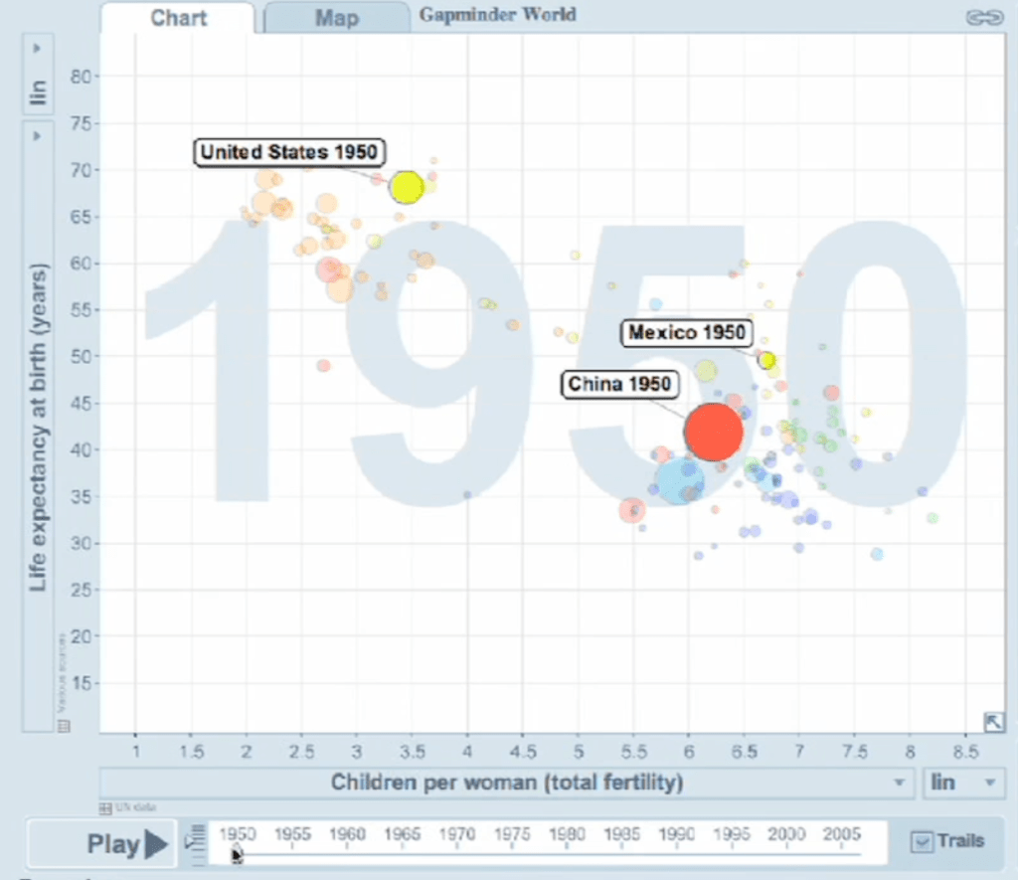The image size is (1018, 880).
Task: Click the timeline slider handle at 1950
Action: 236,852
